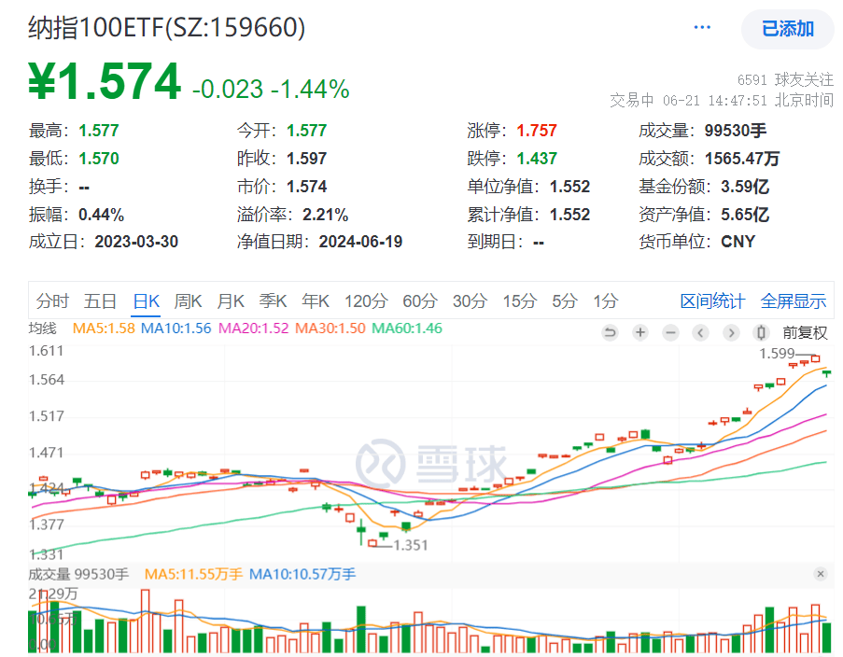843x657 pixels.
Task: Click the 1.351 low price marker on chart
Action: [411, 545]
